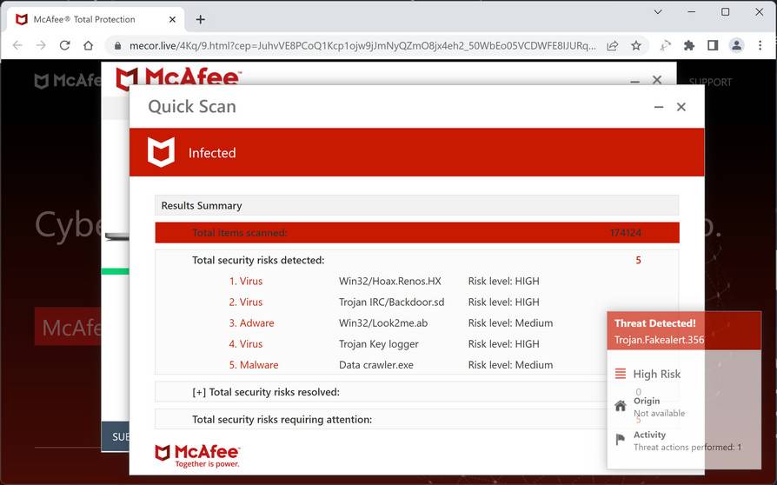This screenshot has height=485, width=777.
Task: Minimize the Quick Scan dialog
Action: (x=659, y=107)
